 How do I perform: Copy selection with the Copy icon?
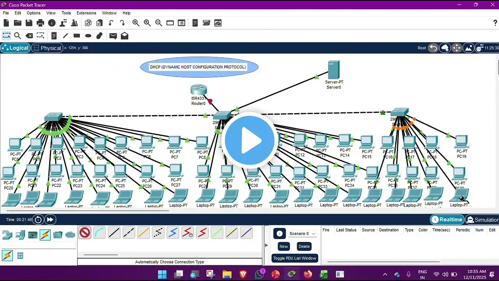88,23
